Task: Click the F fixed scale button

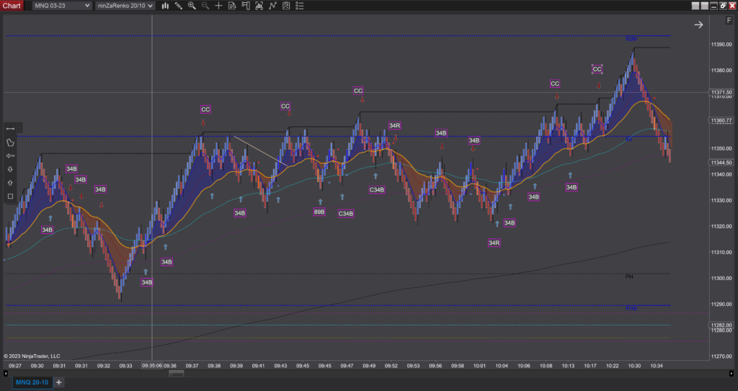Action: point(729,21)
